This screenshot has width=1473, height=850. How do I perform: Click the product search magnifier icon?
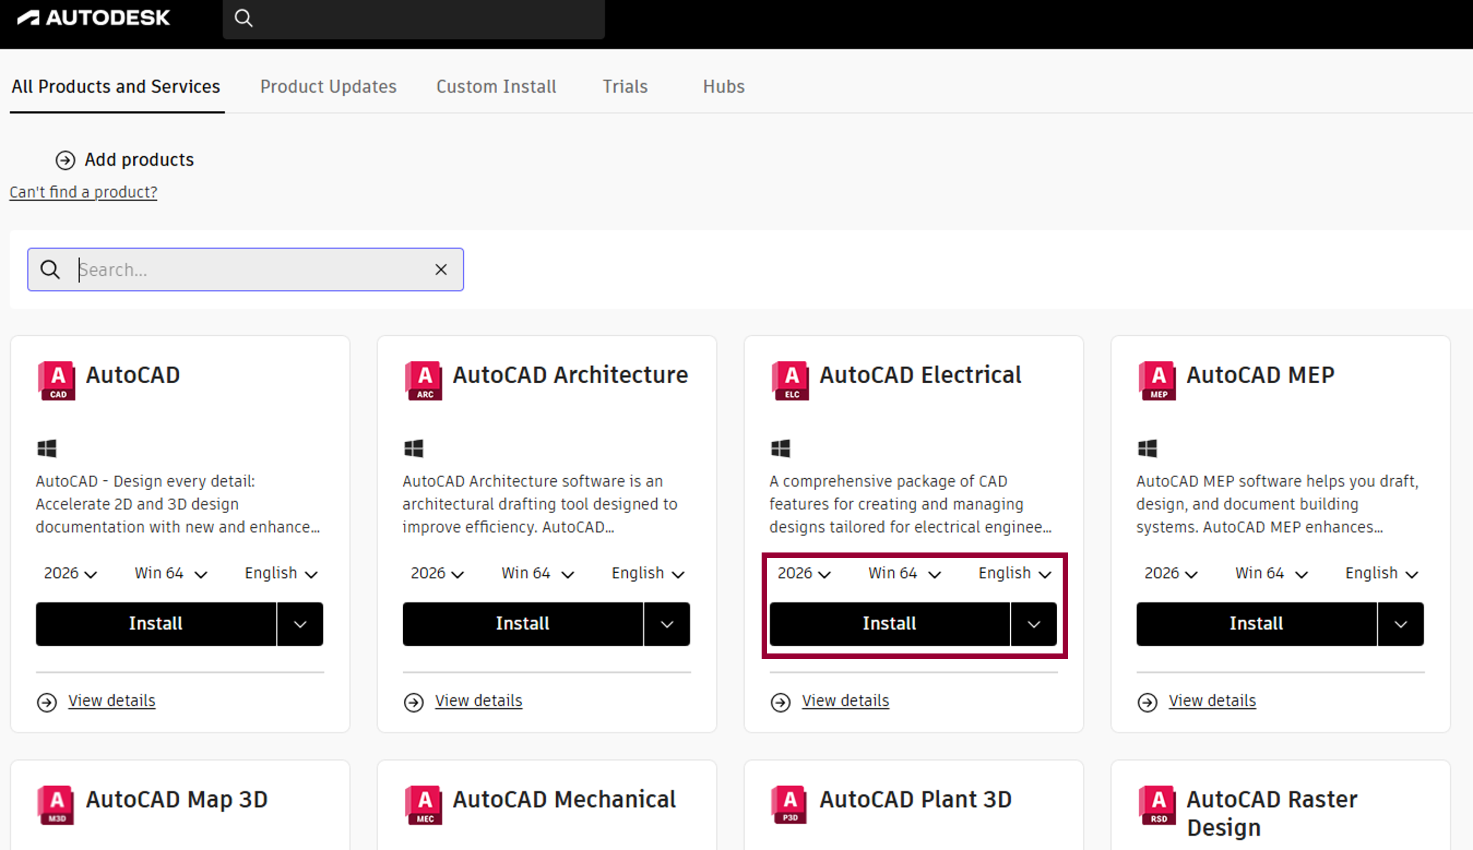(x=50, y=269)
